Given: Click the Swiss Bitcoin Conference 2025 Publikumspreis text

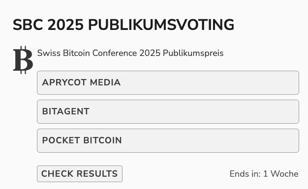Looking at the screenshot, I should (x=130, y=53).
